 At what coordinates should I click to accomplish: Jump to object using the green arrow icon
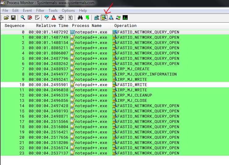click(x=87, y=18)
